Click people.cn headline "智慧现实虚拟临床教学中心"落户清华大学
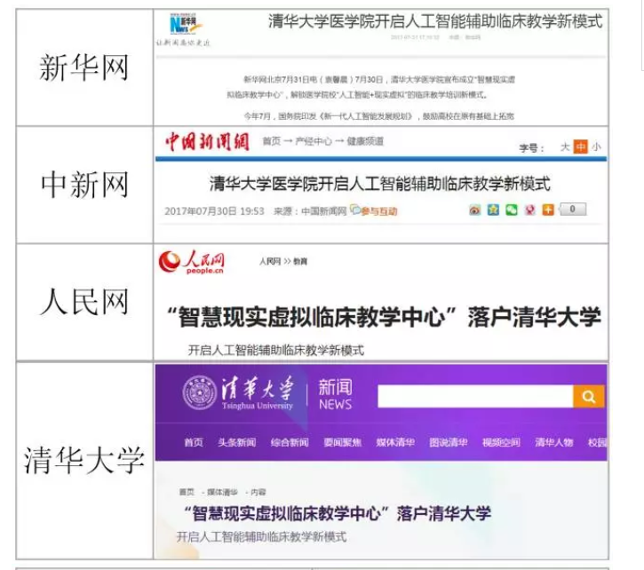This screenshot has width=644, height=570. (x=384, y=317)
